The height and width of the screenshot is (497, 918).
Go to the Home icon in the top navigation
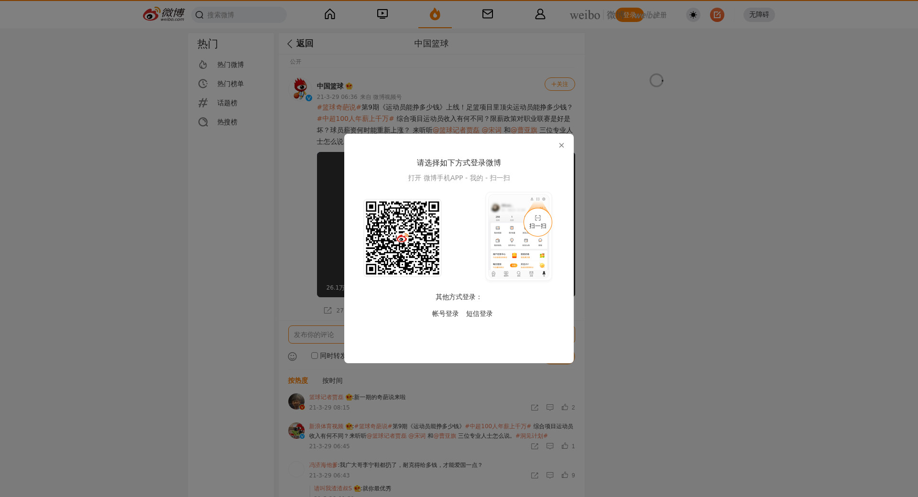(x=330, y=14)
